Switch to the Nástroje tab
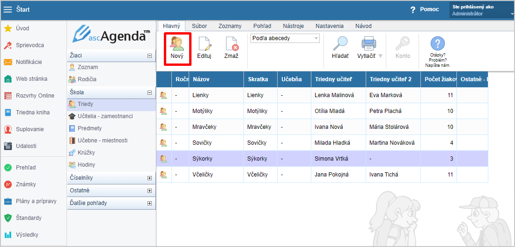515x247 pixels. [293, 26]
